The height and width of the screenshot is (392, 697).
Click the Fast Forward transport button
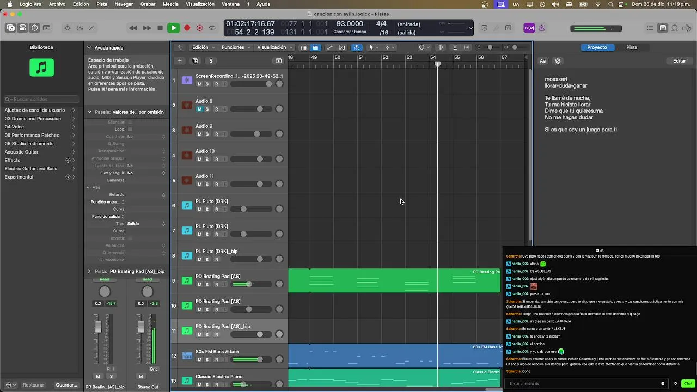[x=147, y=28]
